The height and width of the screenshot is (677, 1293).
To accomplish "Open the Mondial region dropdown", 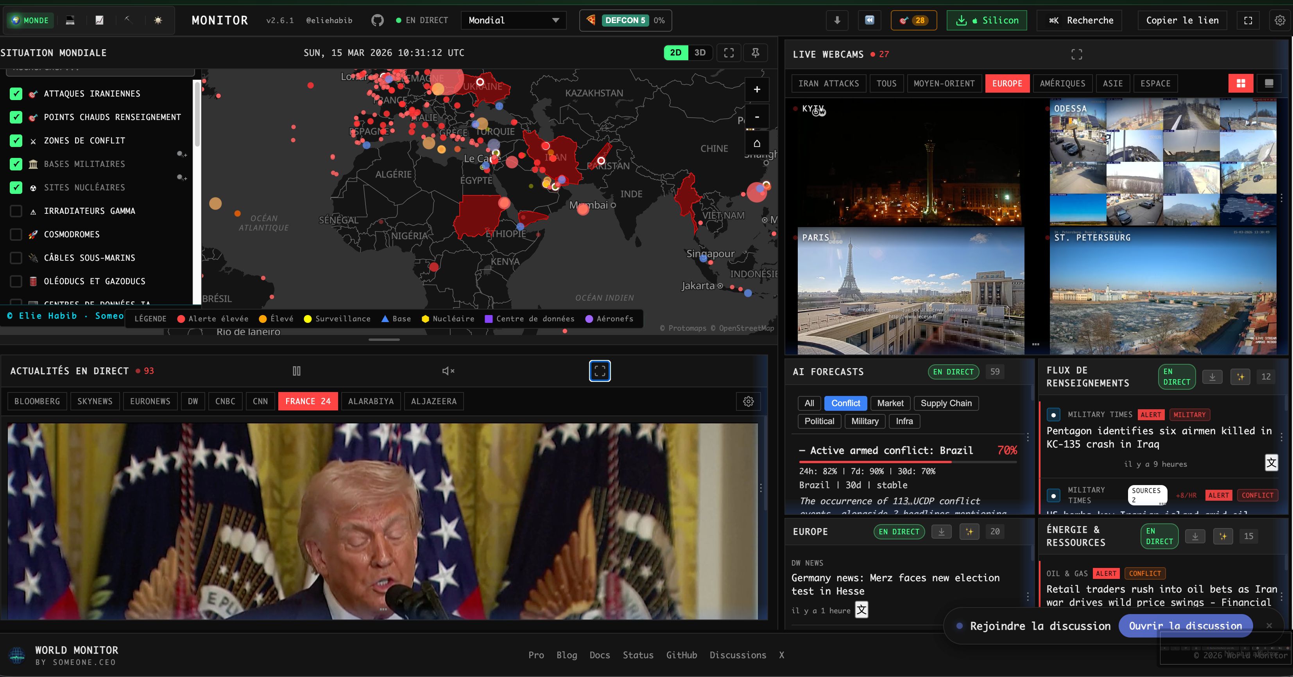I will 513,20.
